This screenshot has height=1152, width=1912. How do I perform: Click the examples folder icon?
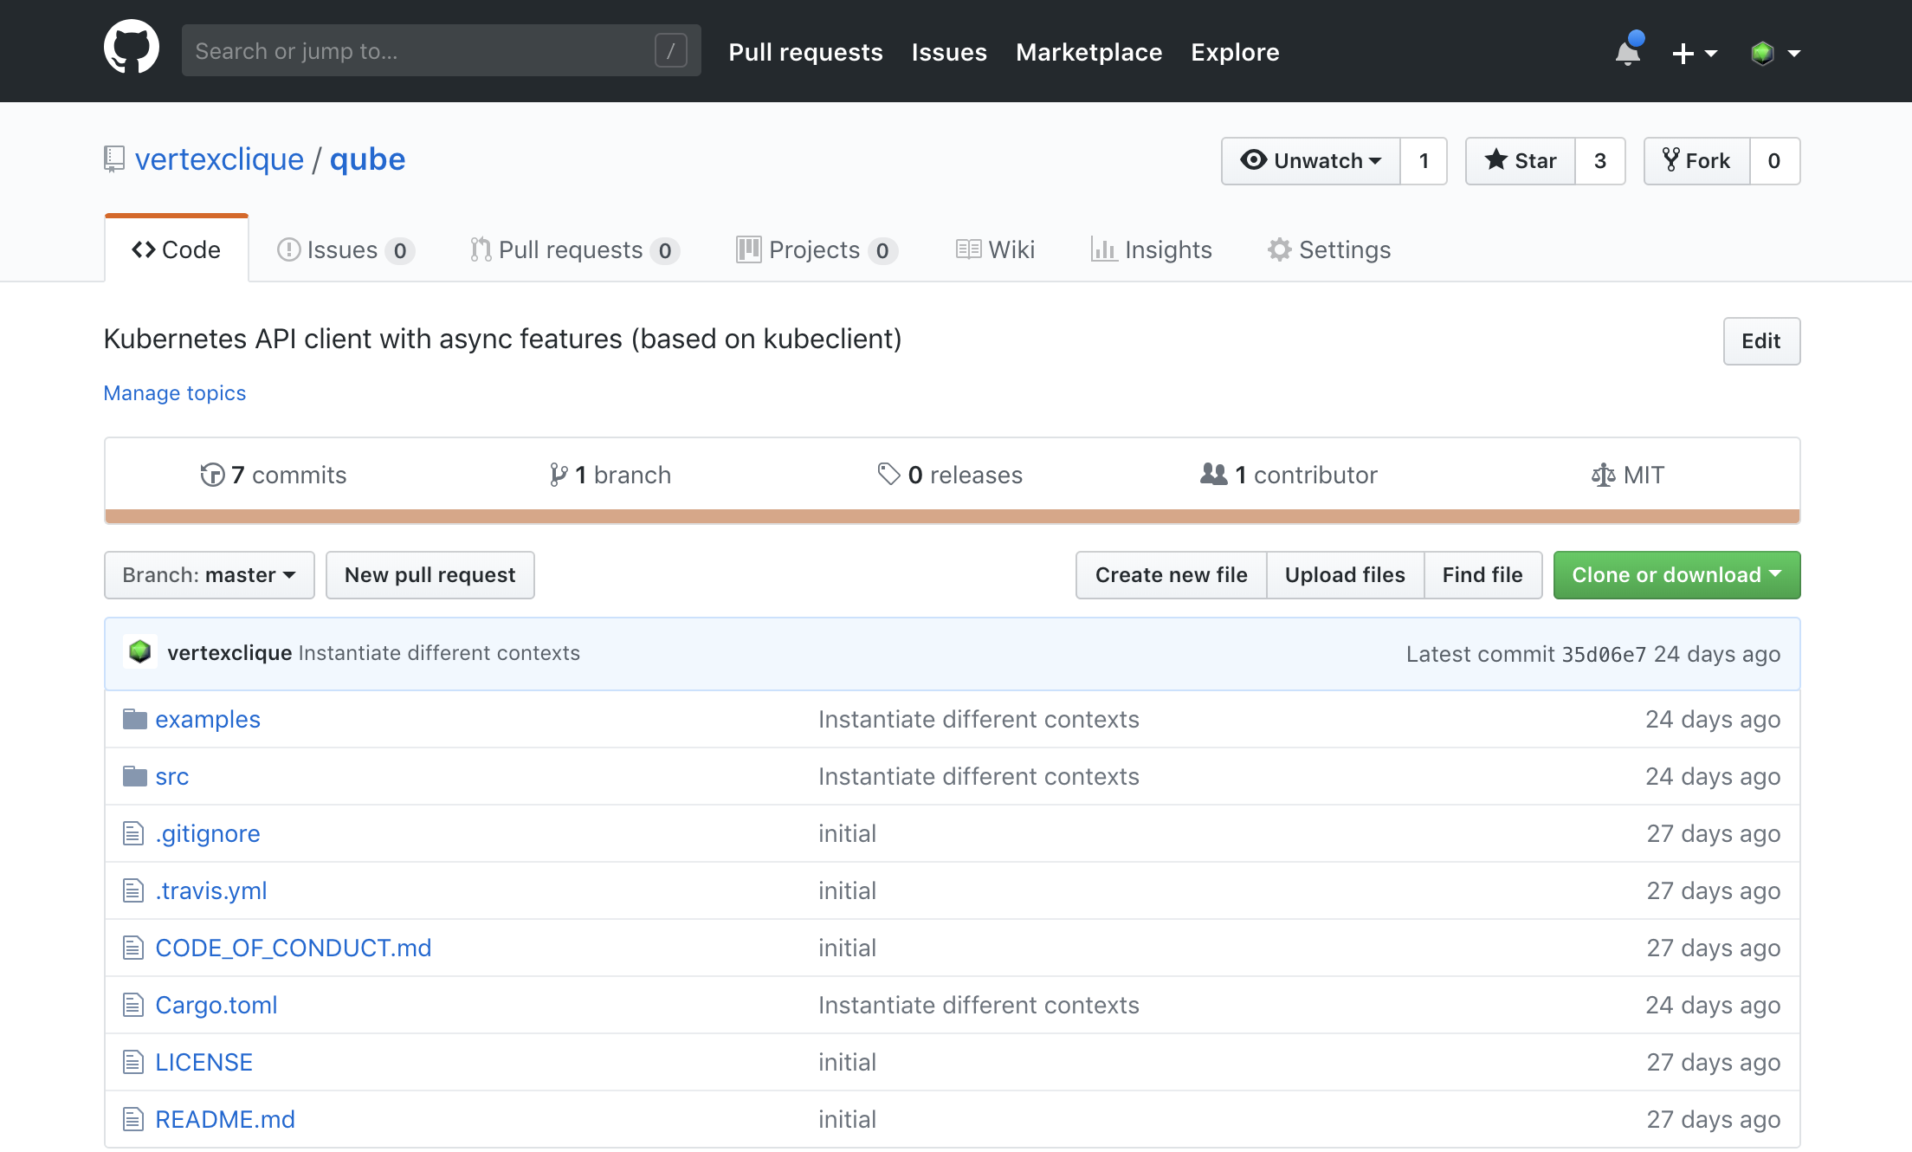pos(135,719)
